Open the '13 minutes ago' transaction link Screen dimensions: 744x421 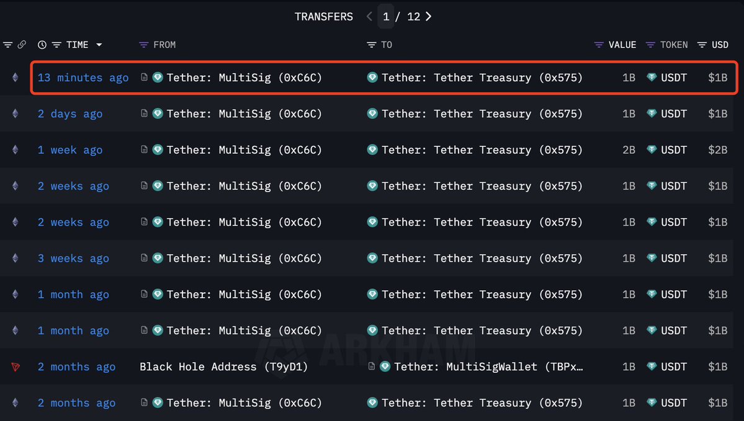click(83, 78)
